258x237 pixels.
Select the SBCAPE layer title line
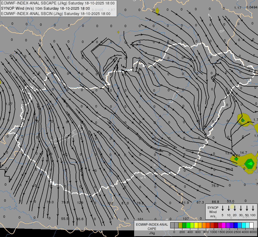click(58, 3)
